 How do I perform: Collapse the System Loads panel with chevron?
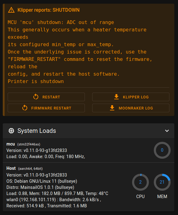(x=167, y=131)
